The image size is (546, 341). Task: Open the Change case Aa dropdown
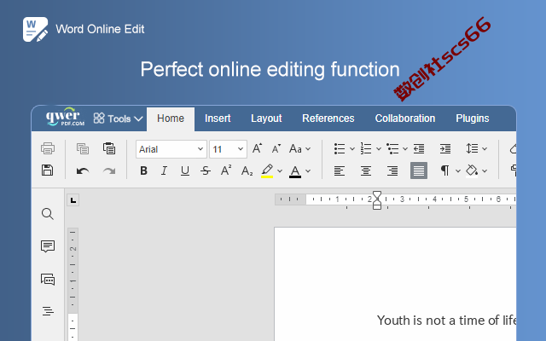point(299,149)
